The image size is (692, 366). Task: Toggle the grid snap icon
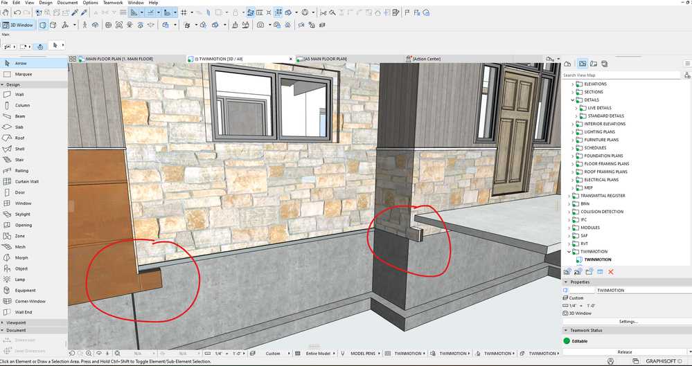[184, 12]
